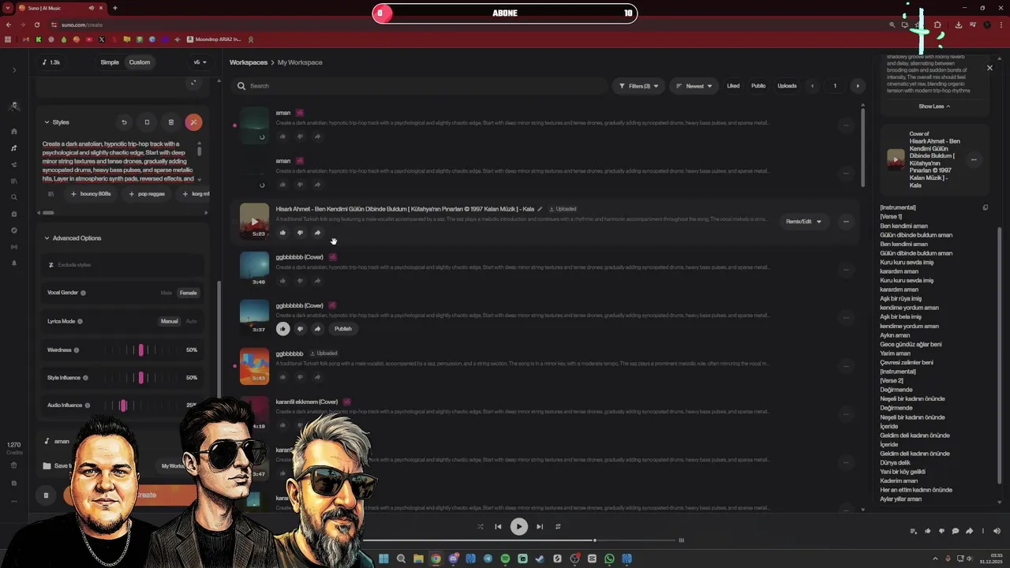
Task: Like the first aman track
Action: [x=282, y=136]
